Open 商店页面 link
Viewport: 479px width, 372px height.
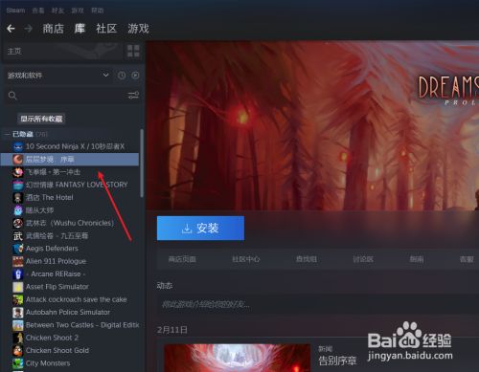tap(182, 259)
